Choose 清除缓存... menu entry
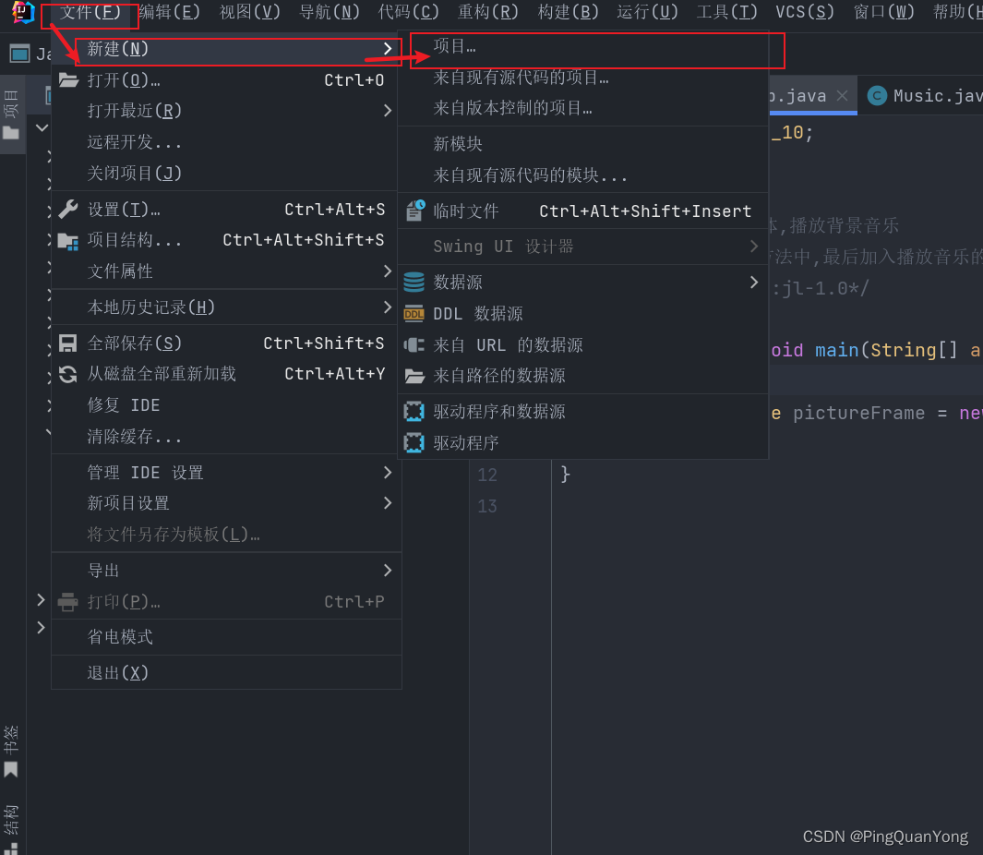This screenshot has width=983, height=855. click(x=226, y=436)
